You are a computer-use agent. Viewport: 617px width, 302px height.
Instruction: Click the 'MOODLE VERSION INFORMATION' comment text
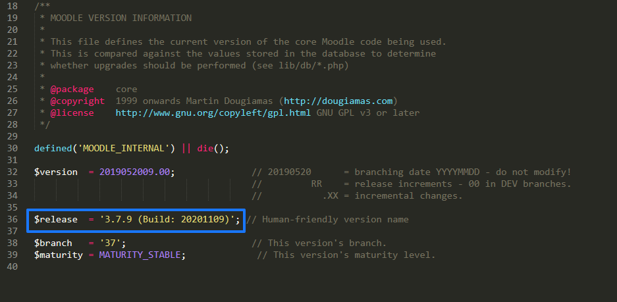121,18
